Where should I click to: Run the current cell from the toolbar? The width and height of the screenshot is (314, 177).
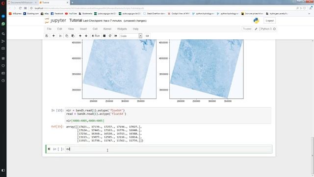[96, 36]
